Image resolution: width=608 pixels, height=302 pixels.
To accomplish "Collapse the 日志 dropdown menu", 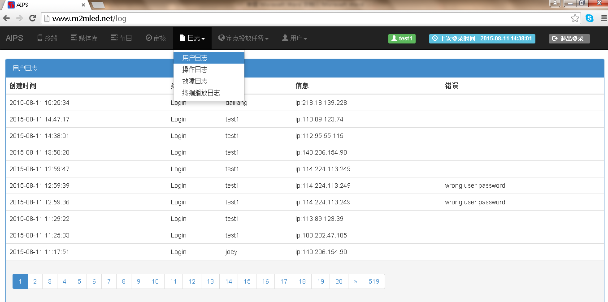I will [x=192, y=38].
